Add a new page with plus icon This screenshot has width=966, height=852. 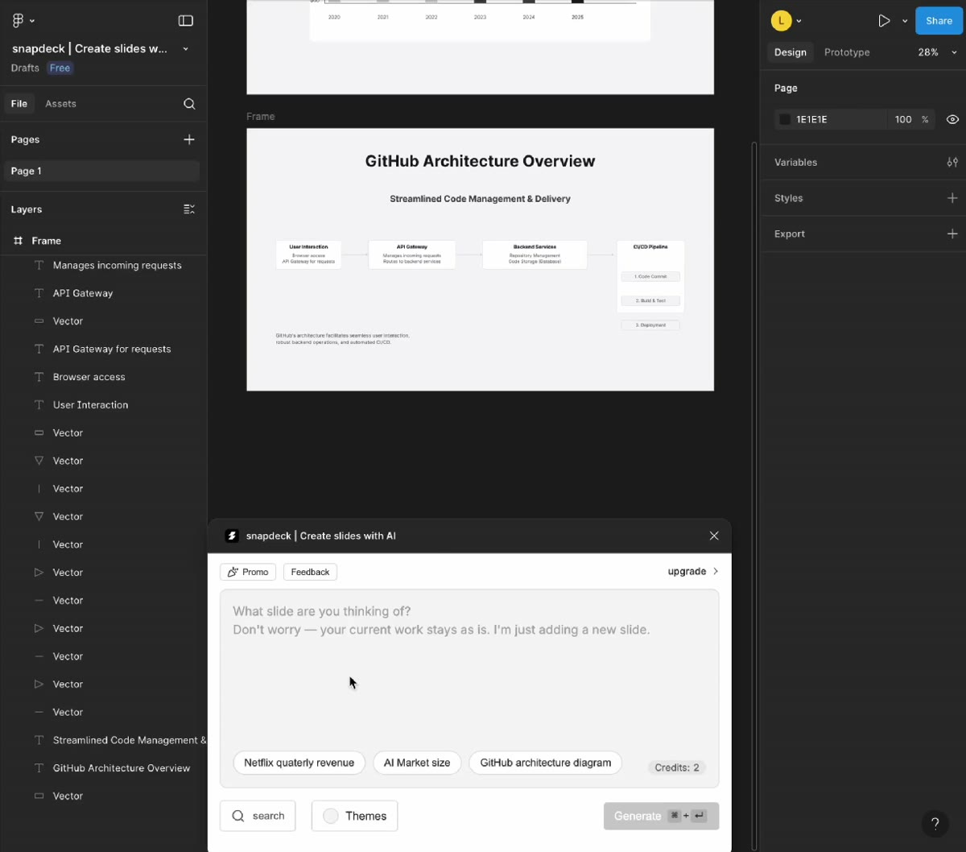189,139
